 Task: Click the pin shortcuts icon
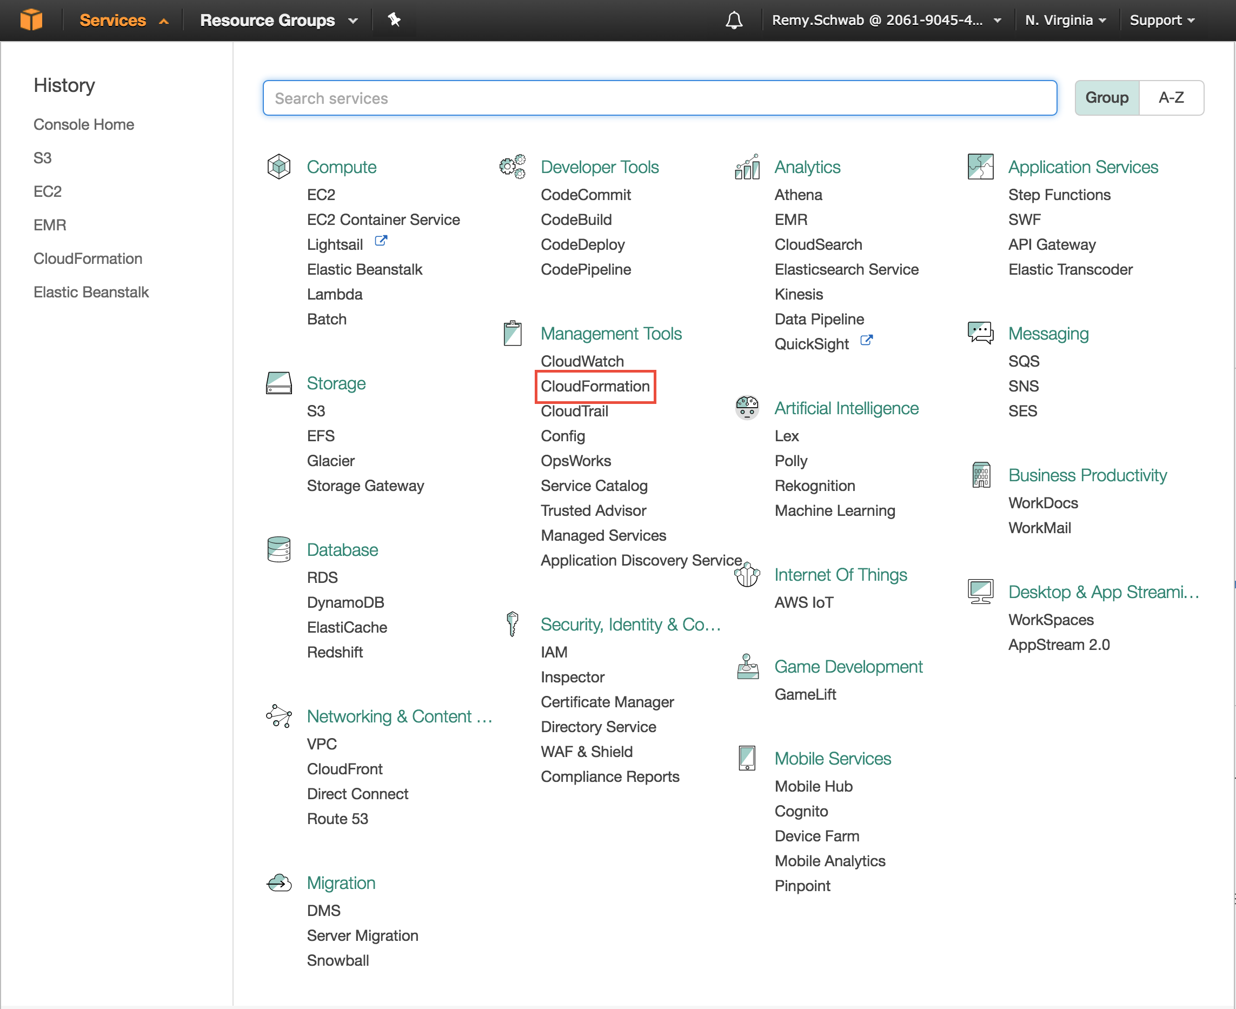click(x=395, y=20)
